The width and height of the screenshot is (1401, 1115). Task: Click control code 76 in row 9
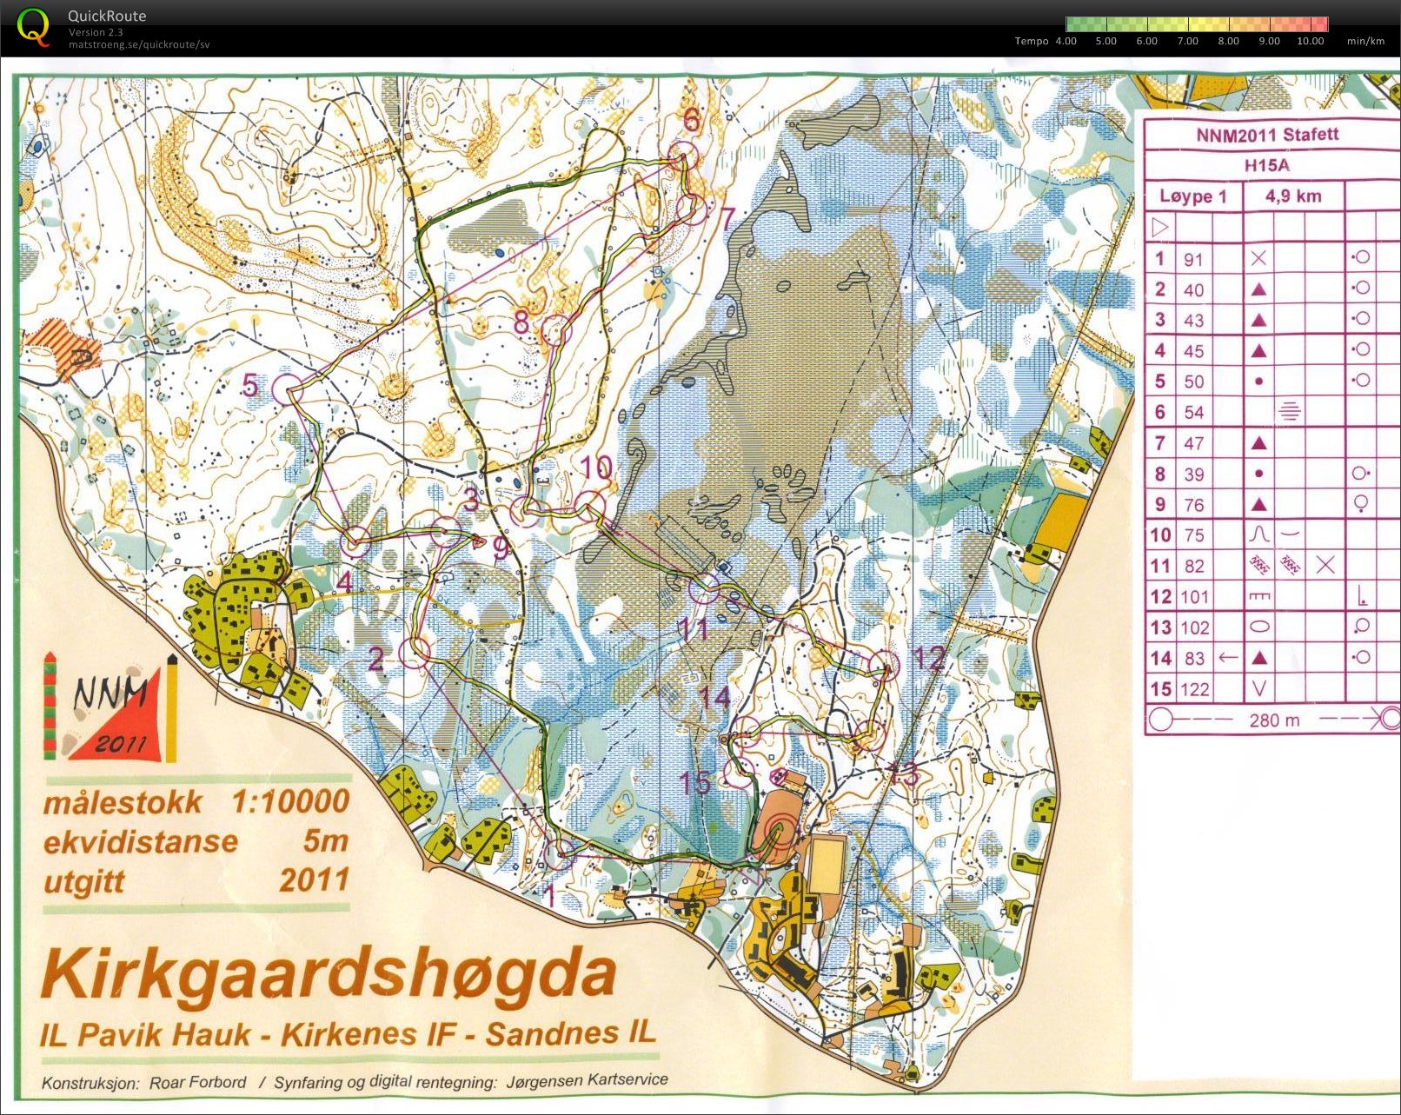(x=1193, y=505)
